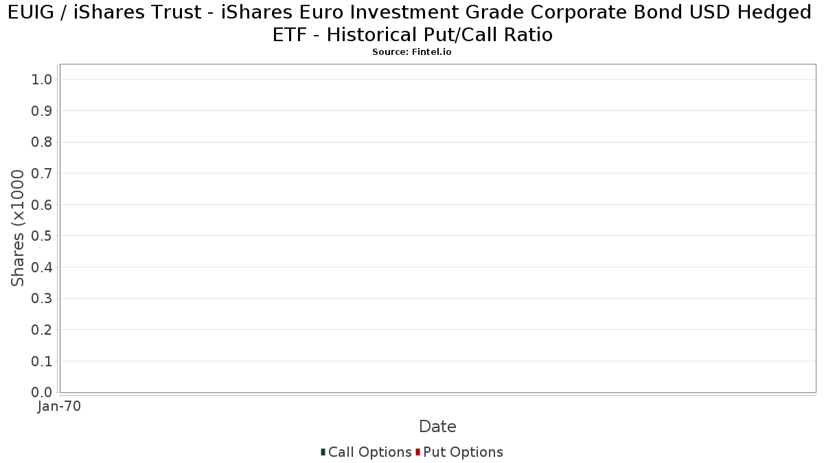Click the 0.4 y-axis tick label
The image size is (824, 463).
tap(42, 268)
